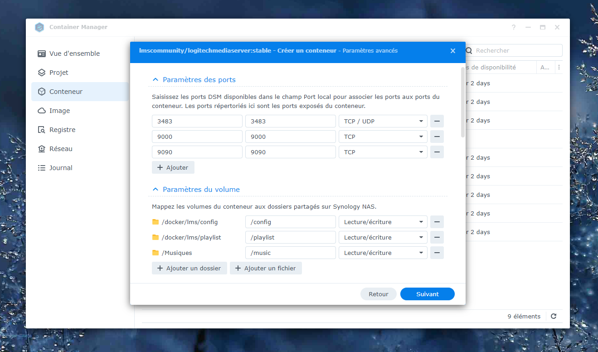
Task: Click the Ajouter port button
Action: pos(173,167)
